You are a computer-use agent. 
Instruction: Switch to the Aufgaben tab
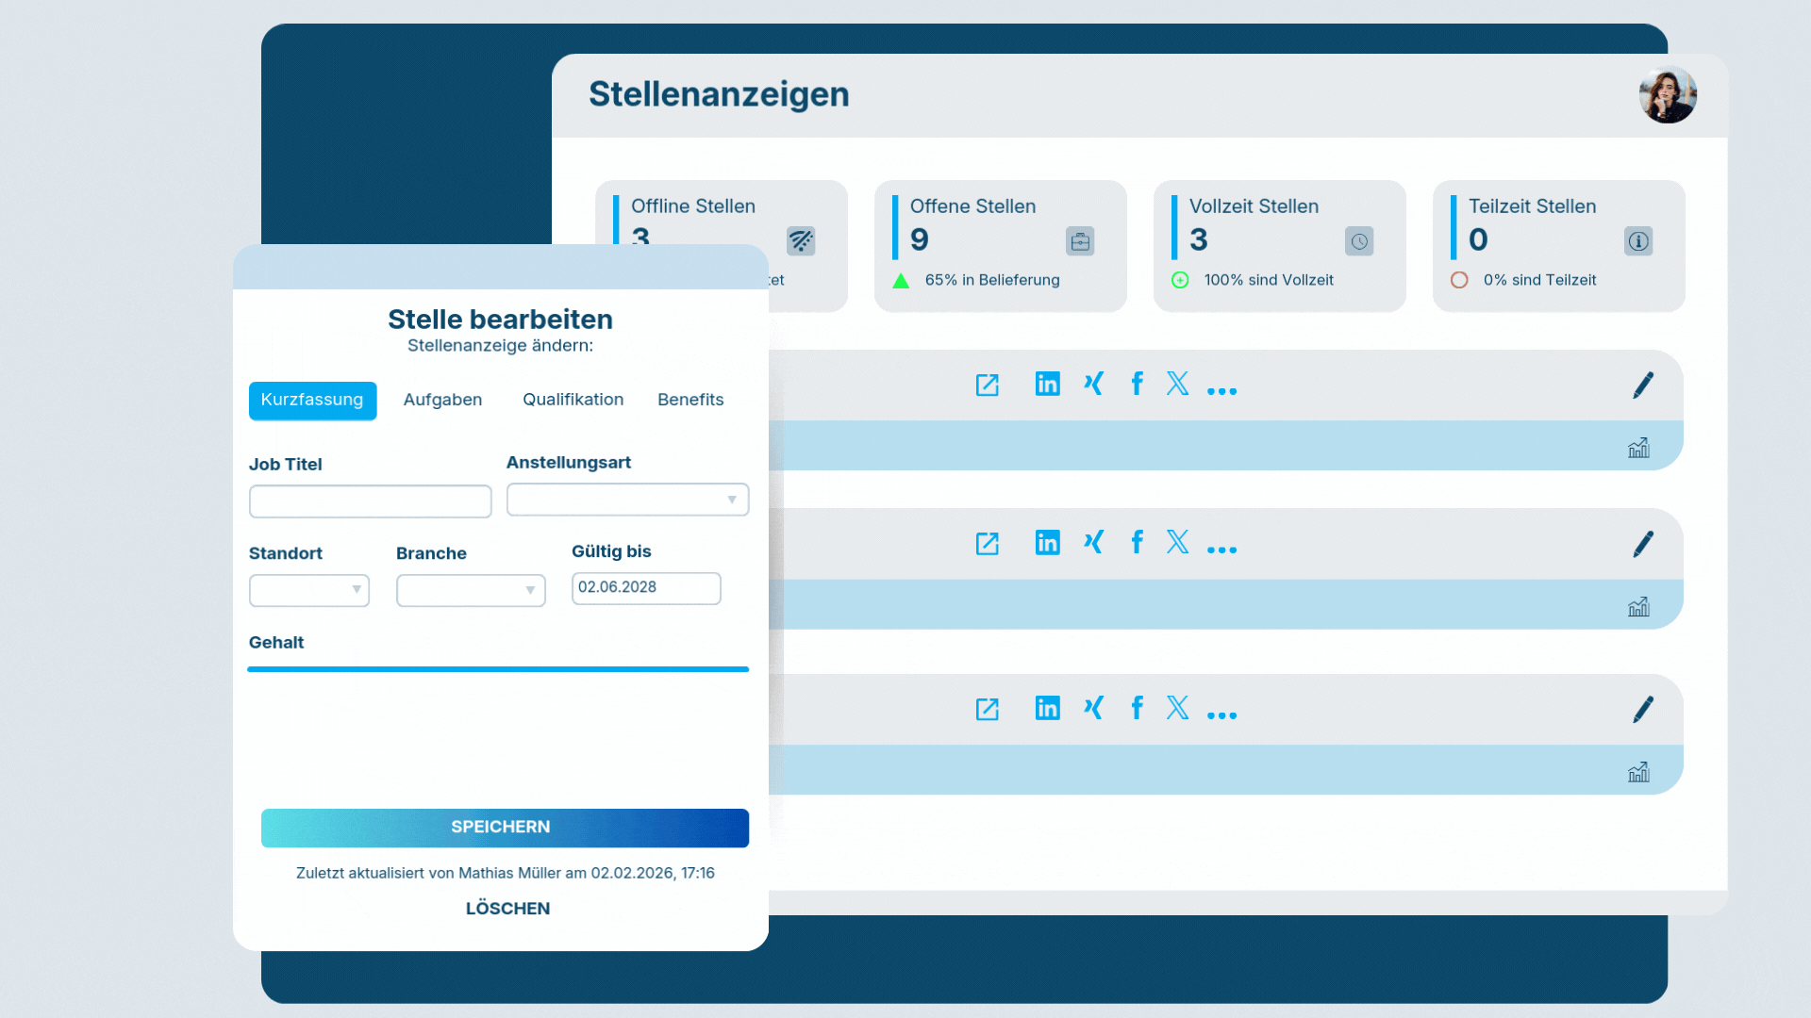tap(442, 400)
